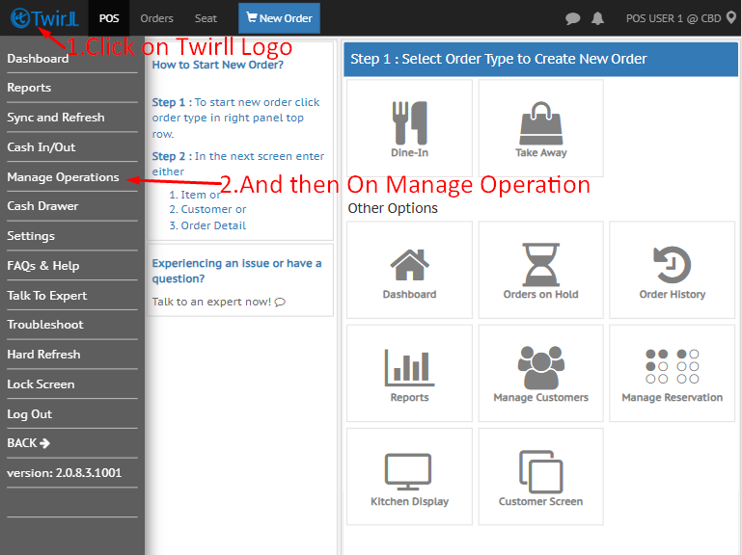
Task: Launch the Kitchen Display tile
Action: [410, 476]
